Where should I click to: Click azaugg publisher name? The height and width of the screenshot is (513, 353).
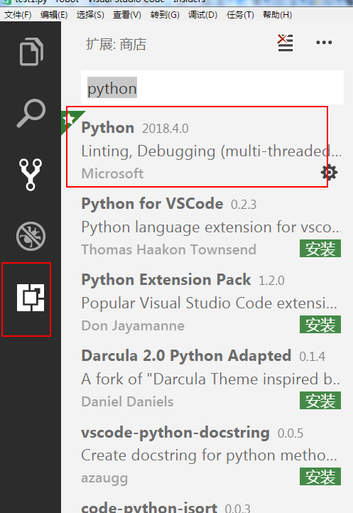pos(104,478)
